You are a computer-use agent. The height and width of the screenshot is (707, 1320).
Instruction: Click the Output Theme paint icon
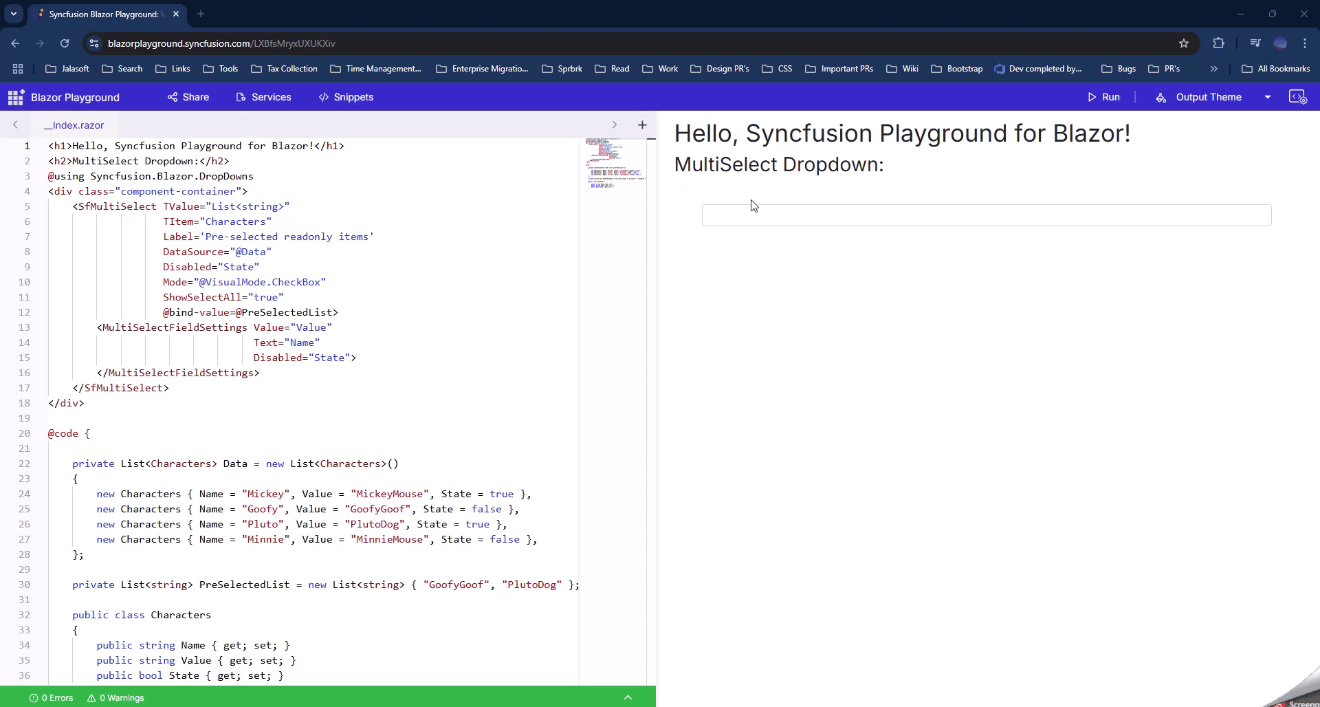(1161, 98)
